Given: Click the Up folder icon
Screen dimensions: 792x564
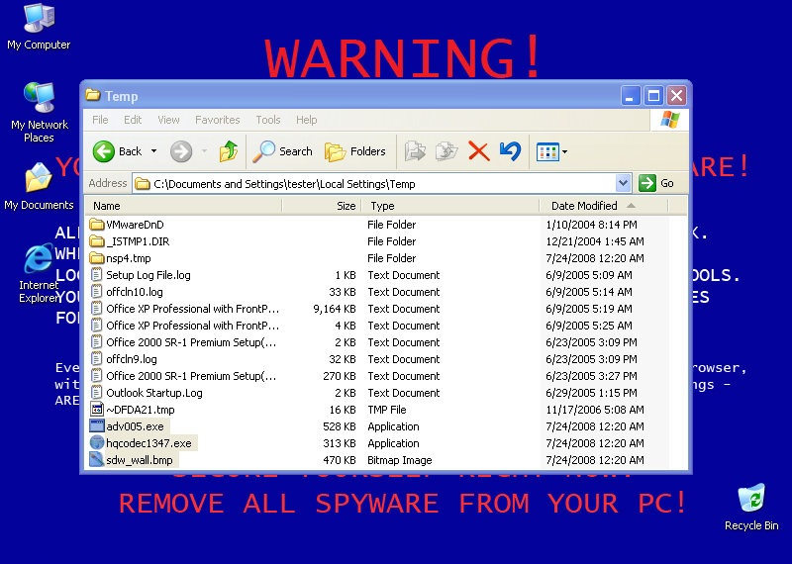Looking at the screenshot, I should coord(229,151).
